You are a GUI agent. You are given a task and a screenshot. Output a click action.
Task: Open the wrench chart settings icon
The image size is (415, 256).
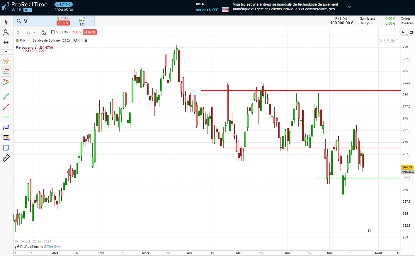[x=403, y=32]
